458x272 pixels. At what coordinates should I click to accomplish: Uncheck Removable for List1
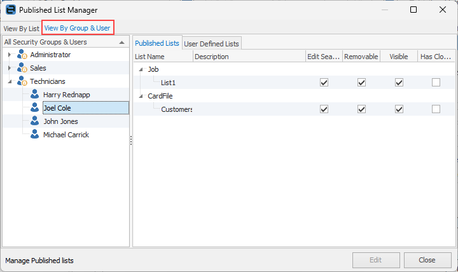(361, 83)
